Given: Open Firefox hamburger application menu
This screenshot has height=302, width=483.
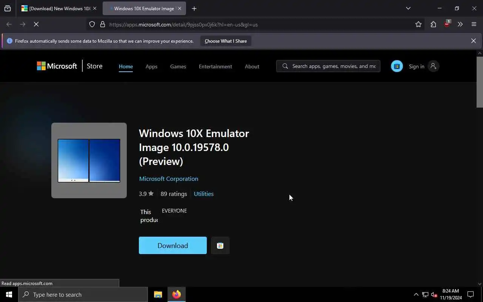Looking at the screenshot, I should (x=474, y=24).
